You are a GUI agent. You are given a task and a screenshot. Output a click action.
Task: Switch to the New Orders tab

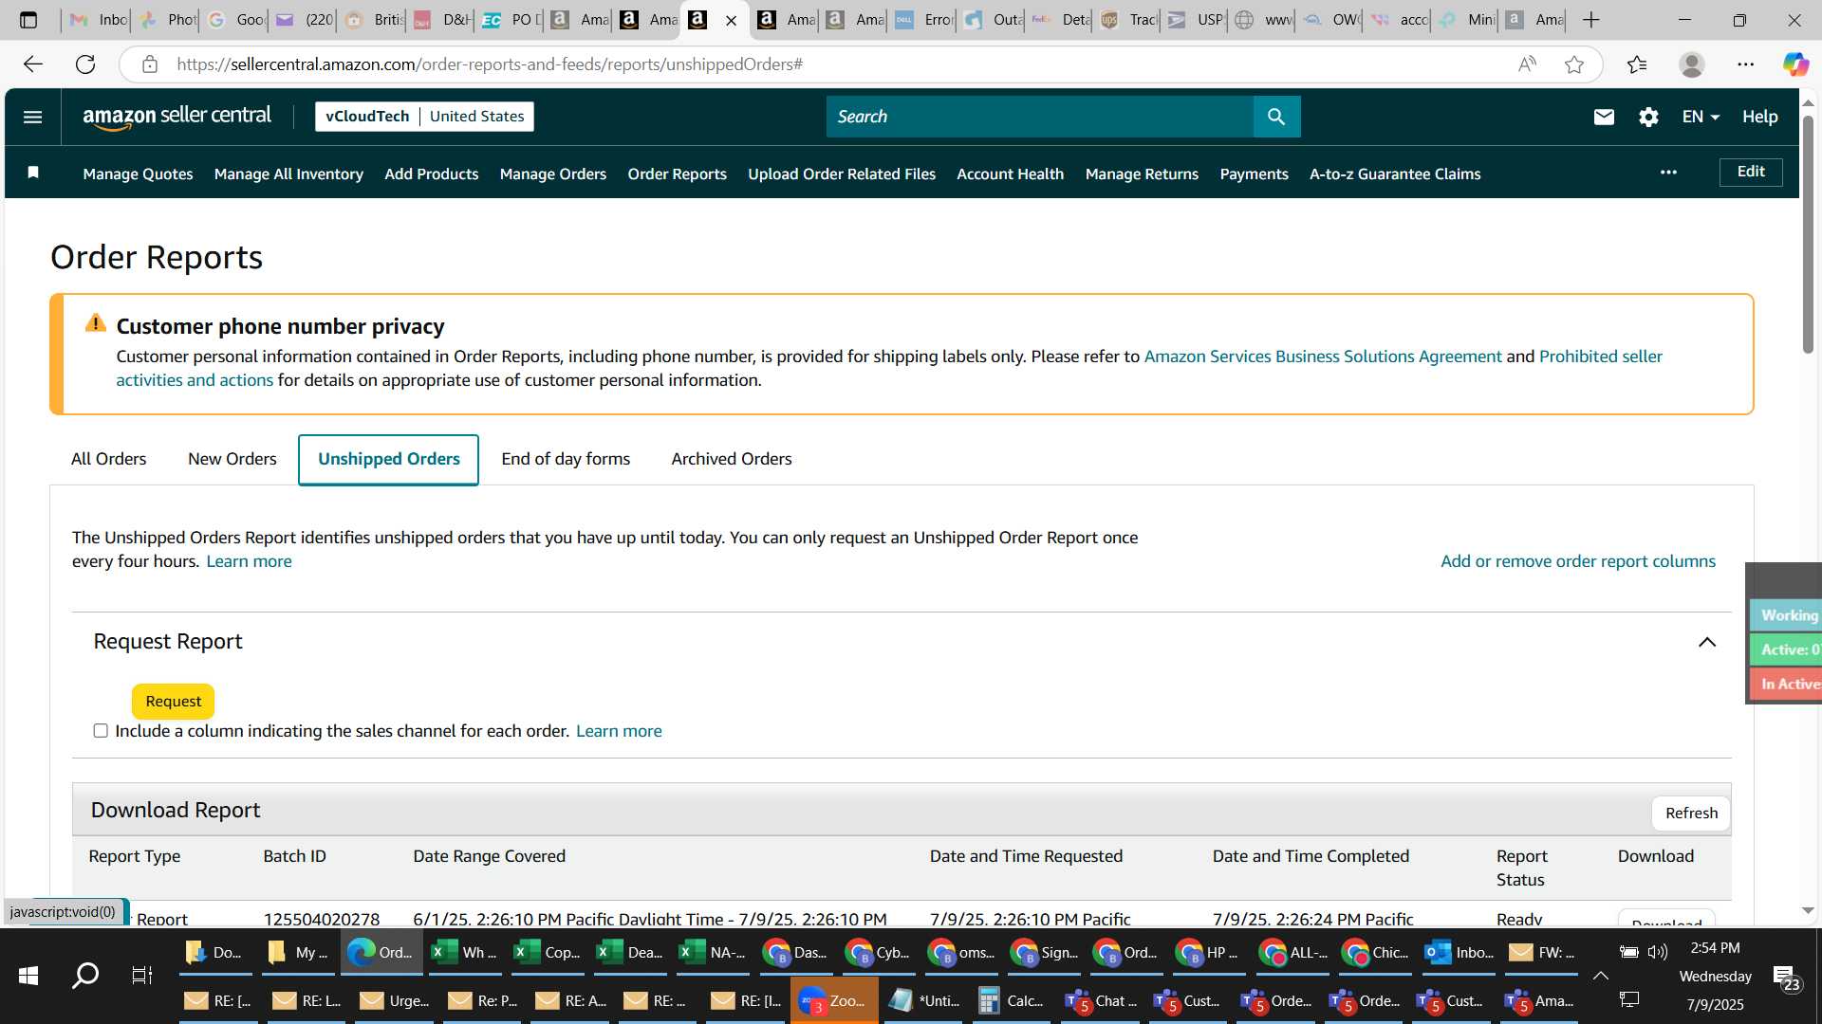pos(232,459)
